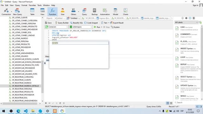This screenshot has height=114, width=203.
Task: Open the sistemapos database dropdown
Action: (81, 27)
